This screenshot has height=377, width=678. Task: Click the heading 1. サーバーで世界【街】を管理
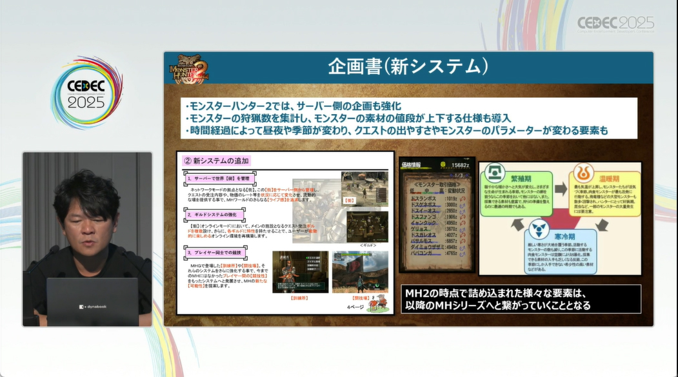tap(219, 179)
